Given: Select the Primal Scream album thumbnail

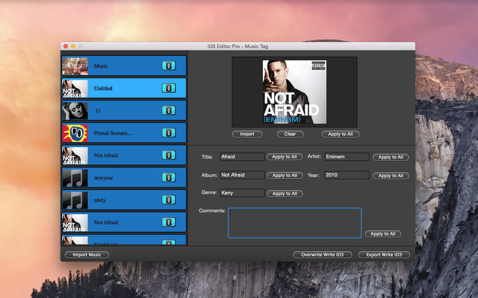Looking at the screenshot, I should pyautogui.click(x=75, y=133).
